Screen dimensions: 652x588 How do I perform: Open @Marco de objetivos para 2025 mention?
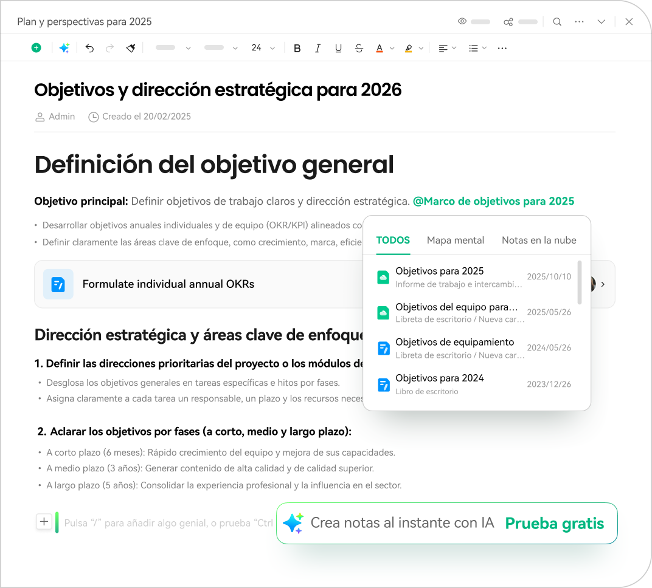(x=493, y=201)
